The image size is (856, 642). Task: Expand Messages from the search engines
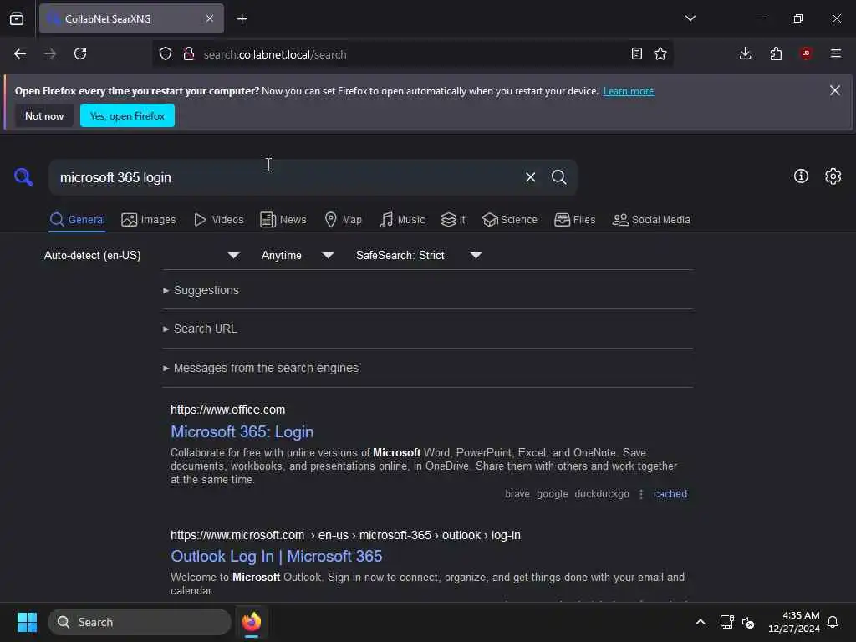pyautogui.click(x=261, y=368)
